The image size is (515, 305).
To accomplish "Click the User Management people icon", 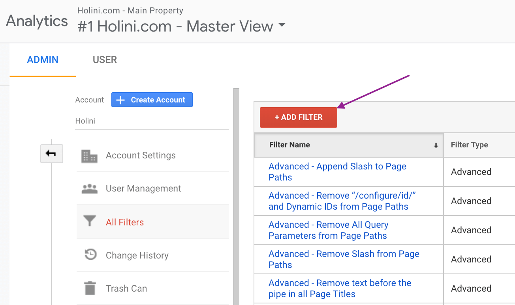I will [x=89, y=189].
